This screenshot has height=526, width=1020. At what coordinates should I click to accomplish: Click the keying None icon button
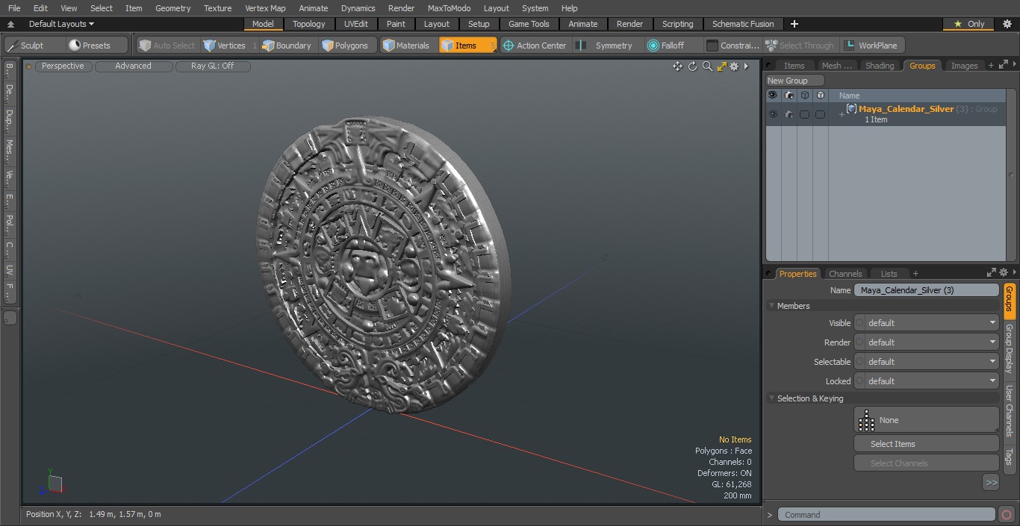[926, 420]
